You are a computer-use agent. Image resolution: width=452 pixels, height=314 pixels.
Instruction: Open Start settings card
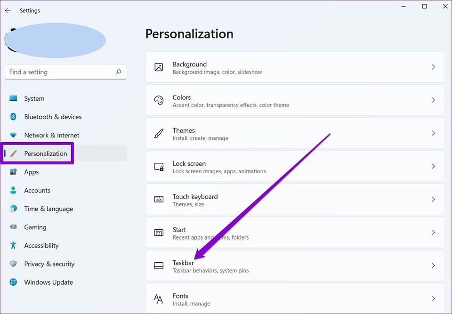point(295,233)
